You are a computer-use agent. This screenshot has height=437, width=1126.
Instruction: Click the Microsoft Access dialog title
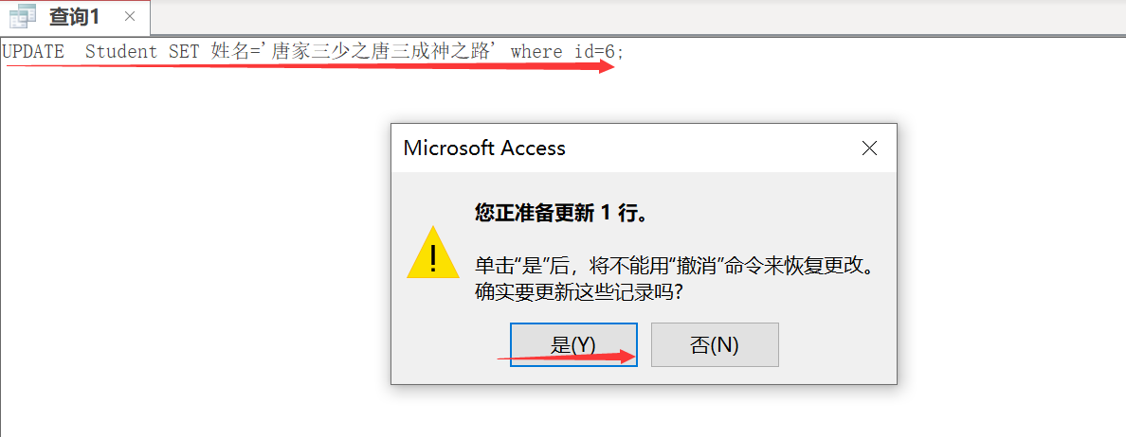click(x=484, y=149)
